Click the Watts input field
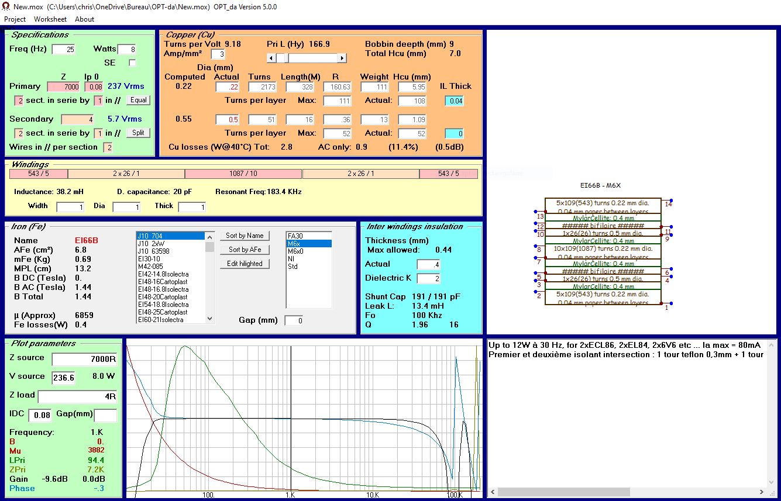The height and width of the screenshot is (501, 781). pos(127,50)
